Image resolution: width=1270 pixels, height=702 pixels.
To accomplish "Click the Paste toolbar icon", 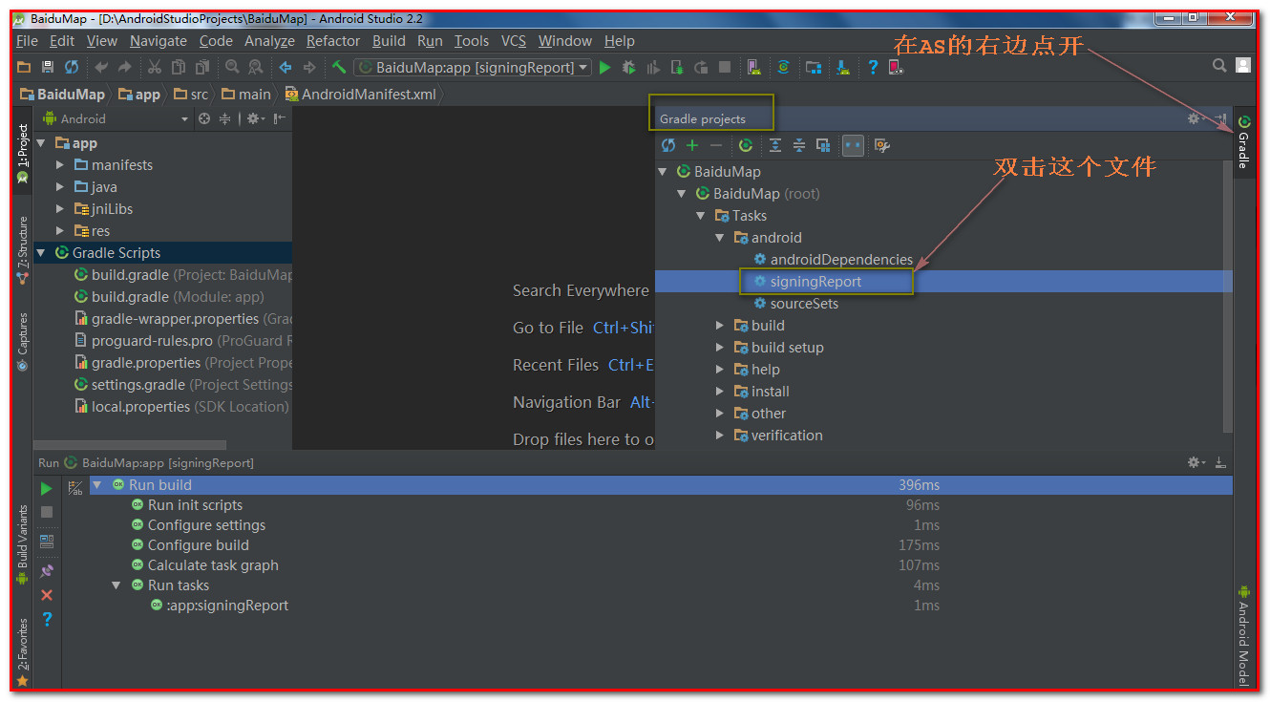I will tap(201, 67).
